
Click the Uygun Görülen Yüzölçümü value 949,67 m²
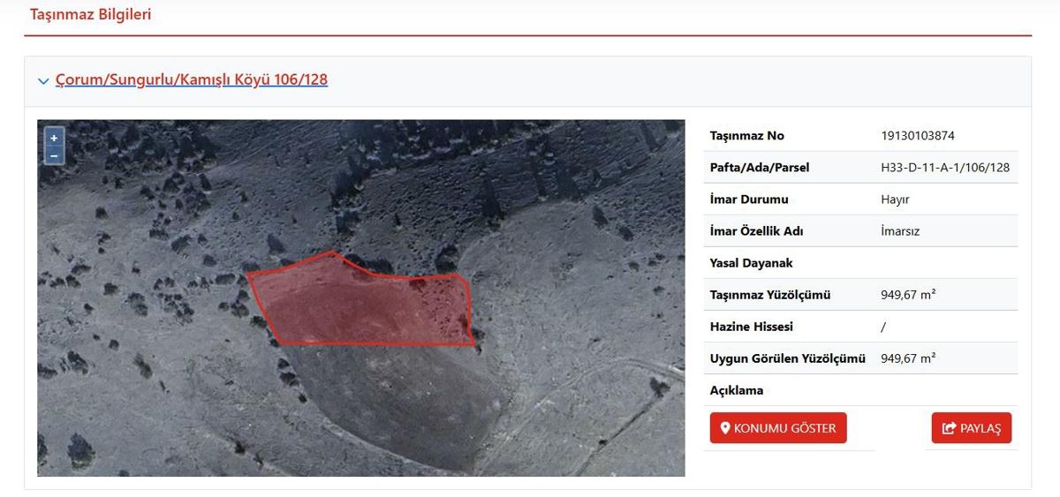pos(908,358)
